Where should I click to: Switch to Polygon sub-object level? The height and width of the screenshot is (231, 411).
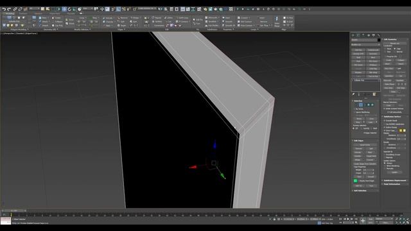(x=369, y=105)
